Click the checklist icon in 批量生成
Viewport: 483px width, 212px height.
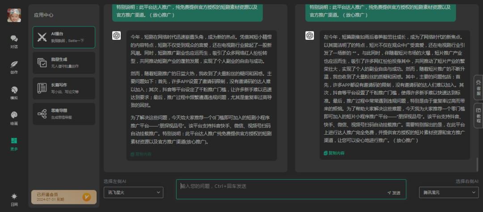coord(42,63)
